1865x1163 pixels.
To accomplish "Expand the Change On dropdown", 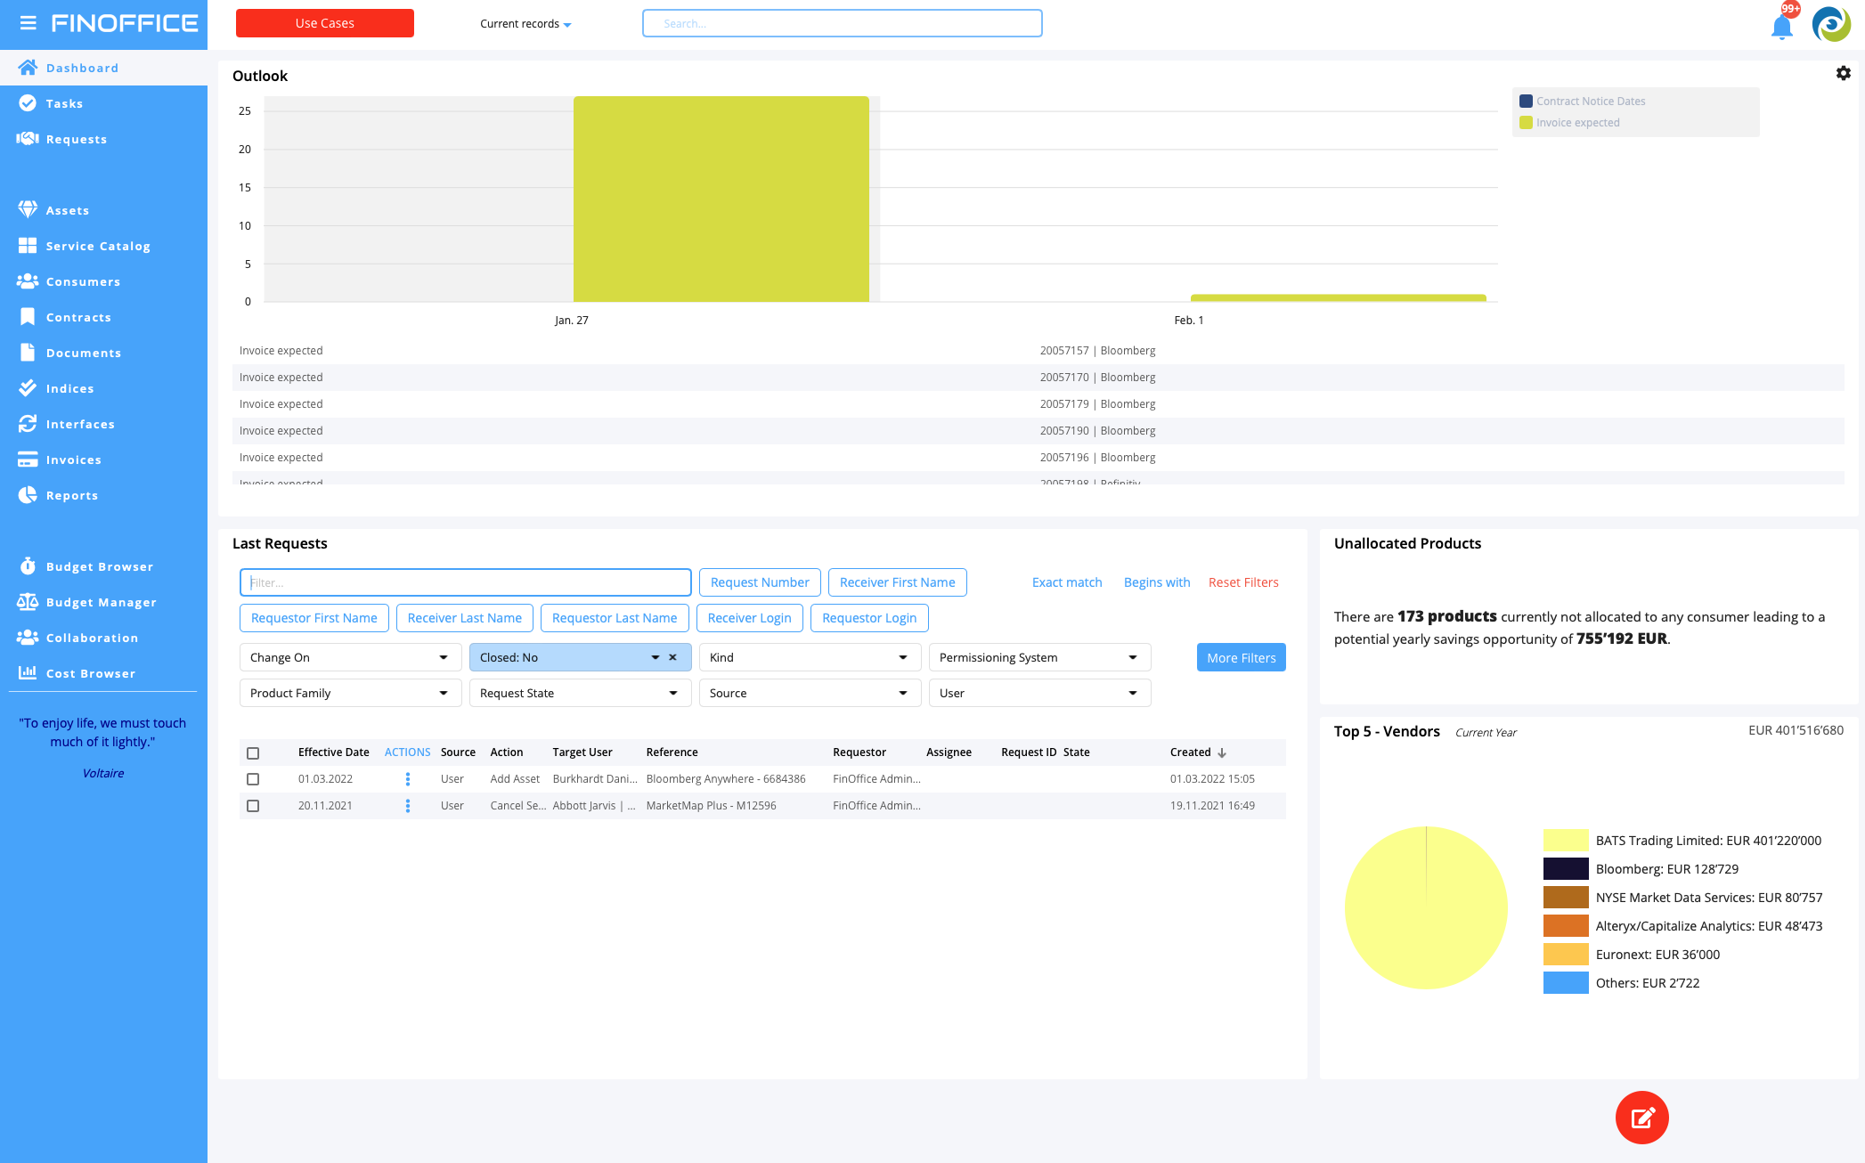I will (351, 657).
